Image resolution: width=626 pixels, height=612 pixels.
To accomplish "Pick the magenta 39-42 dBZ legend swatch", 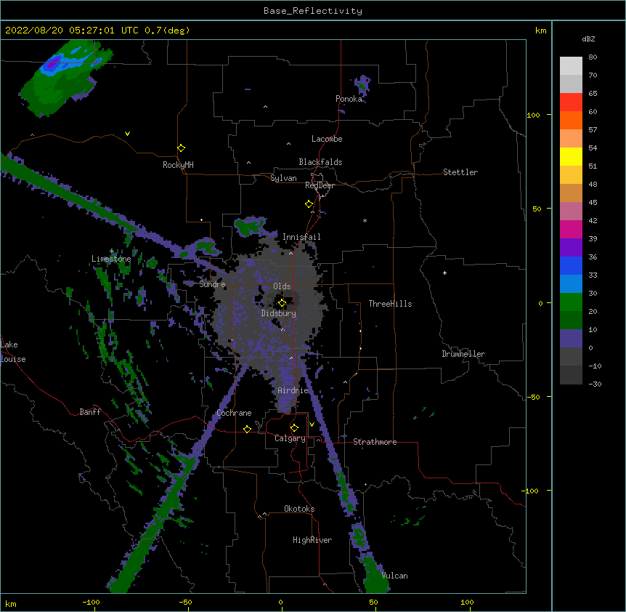I will click(571, 229).
